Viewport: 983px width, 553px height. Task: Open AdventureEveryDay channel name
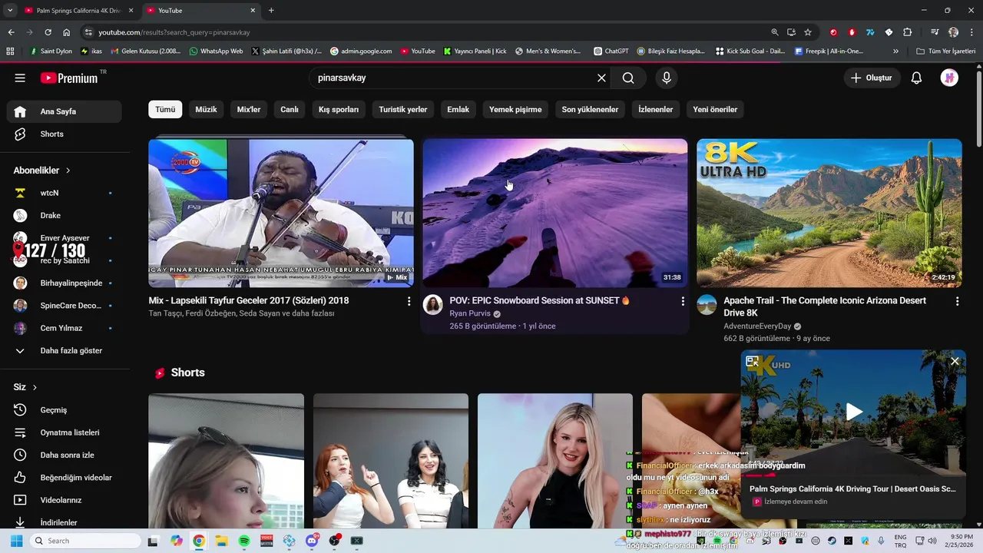point(757,326)
